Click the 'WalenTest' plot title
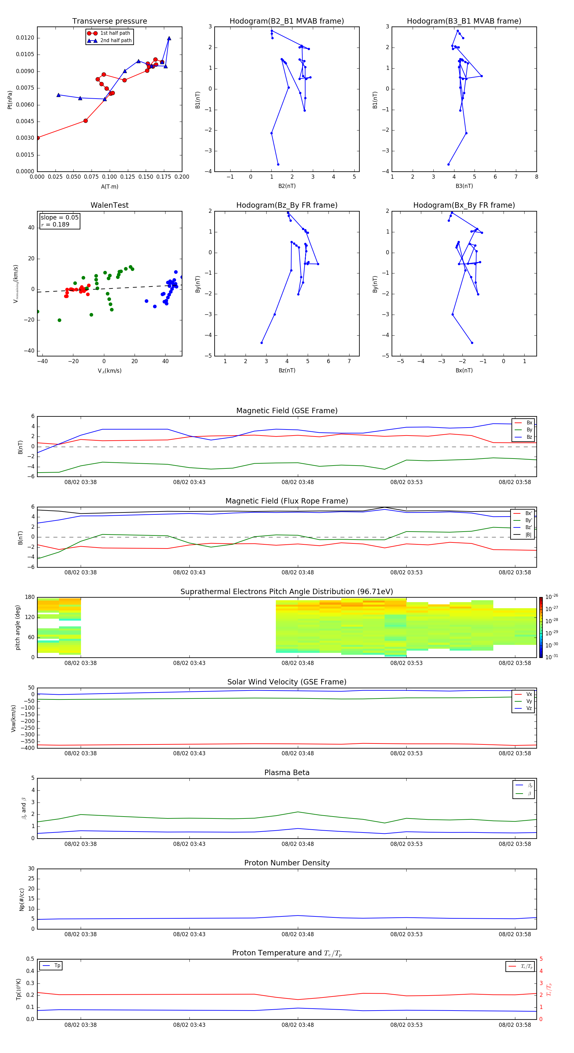574x1053 pixels. (109, 205)
